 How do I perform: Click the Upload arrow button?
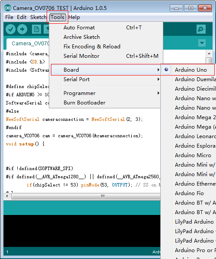pos(22,29)
